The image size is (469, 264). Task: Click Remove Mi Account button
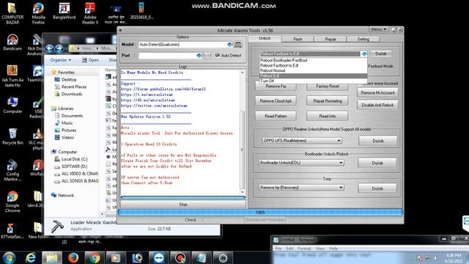378,93
